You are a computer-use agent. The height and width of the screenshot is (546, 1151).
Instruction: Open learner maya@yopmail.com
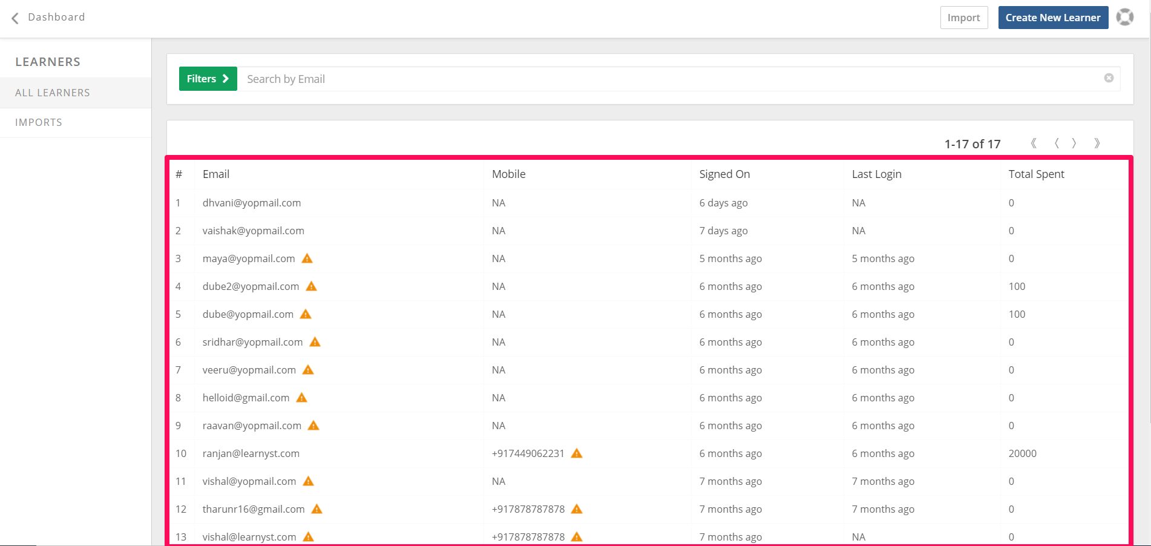[249, 258]
